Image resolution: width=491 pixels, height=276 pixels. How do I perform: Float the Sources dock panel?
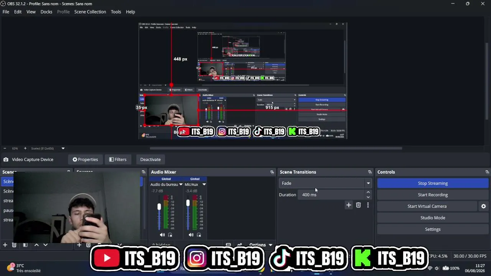tap(143, 172)
